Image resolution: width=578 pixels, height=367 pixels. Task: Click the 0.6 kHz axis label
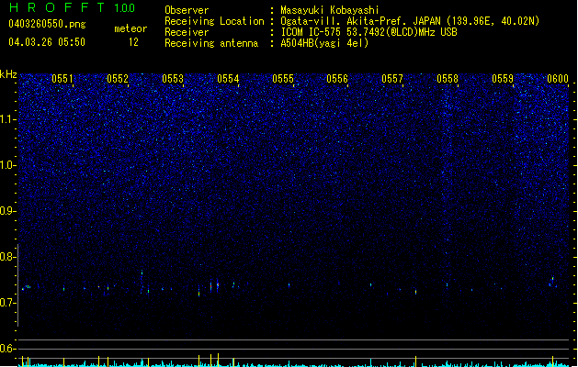coord(8,349)
